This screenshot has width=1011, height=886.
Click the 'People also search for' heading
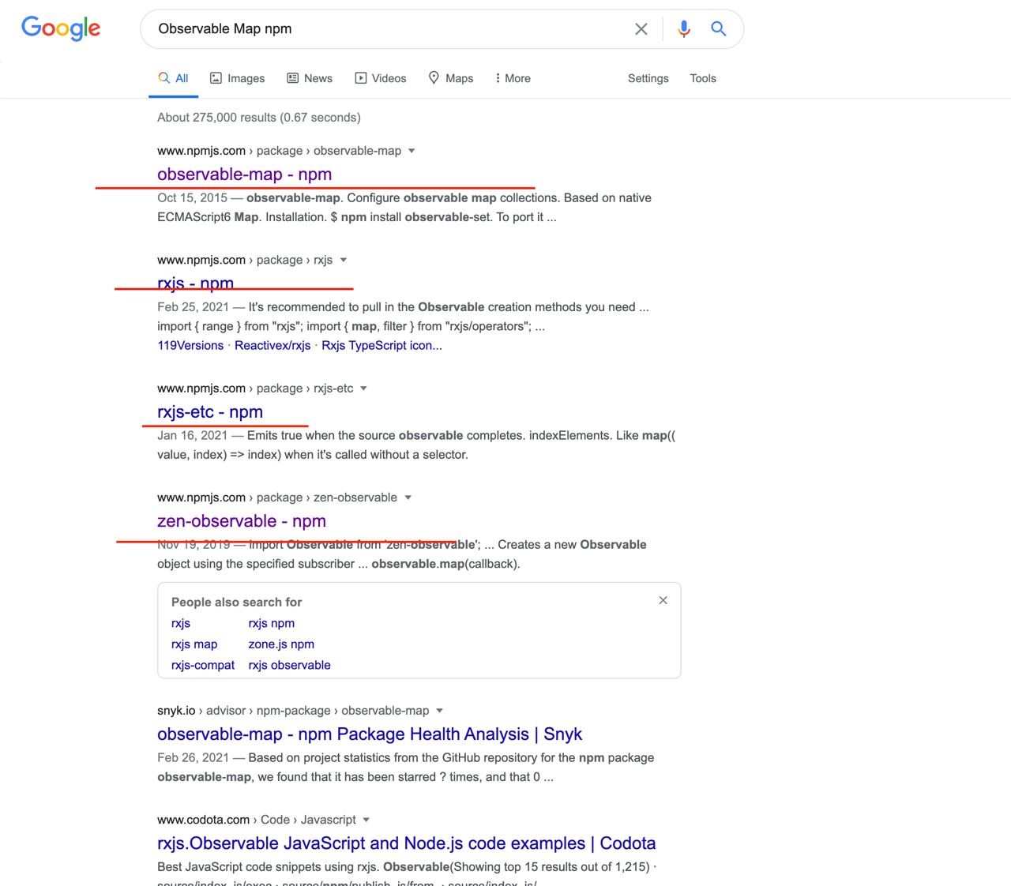click(236, 602)
